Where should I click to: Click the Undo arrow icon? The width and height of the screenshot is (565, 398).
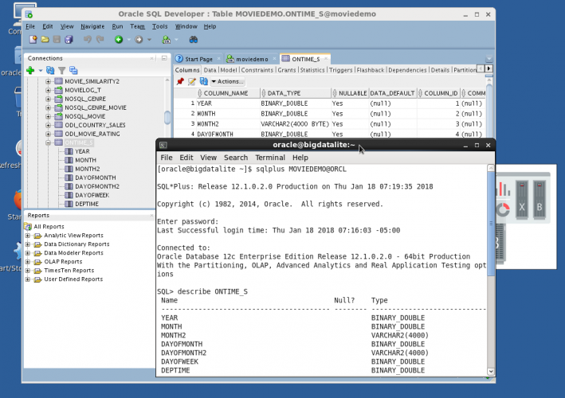tap(88, 39)
